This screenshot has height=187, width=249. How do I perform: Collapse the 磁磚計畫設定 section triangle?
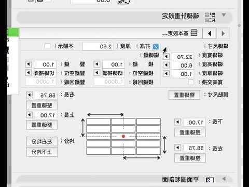tap(224, 15)
